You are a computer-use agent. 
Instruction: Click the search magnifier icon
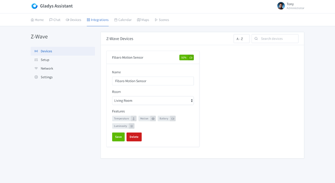tap(256, 39)
